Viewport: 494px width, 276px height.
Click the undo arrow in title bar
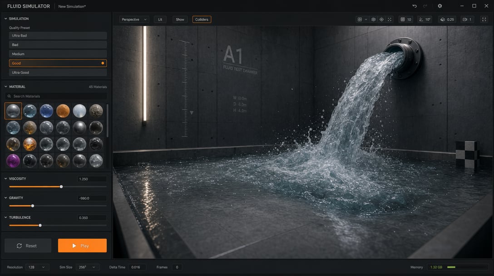415,6
